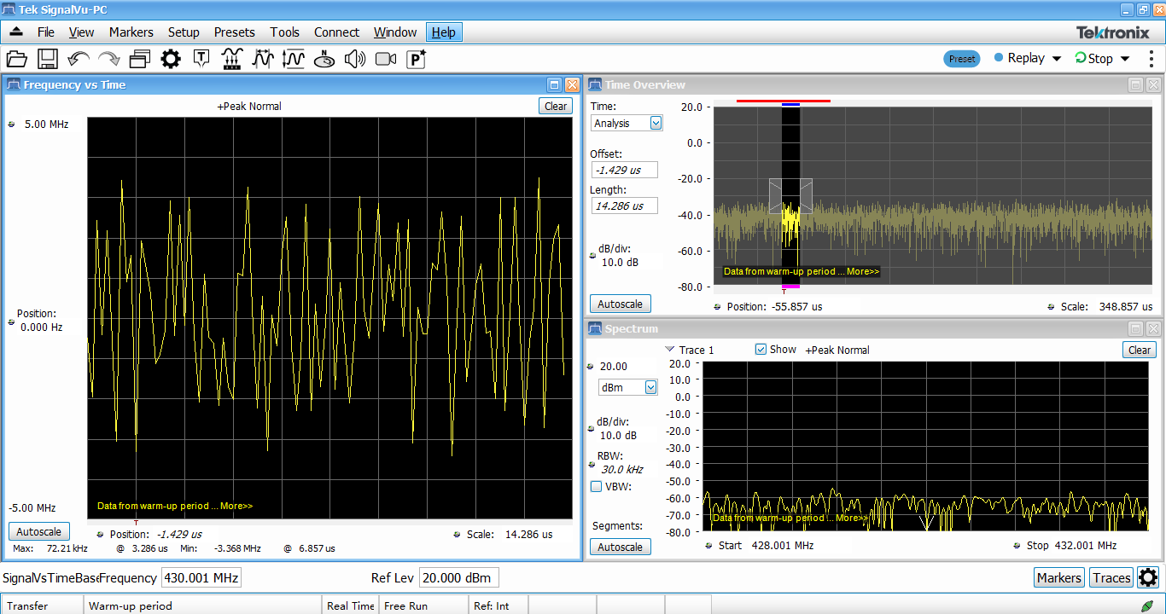Open the Audio speaker icon
This screenshot has height=614, width=1166.
[355, 59]
